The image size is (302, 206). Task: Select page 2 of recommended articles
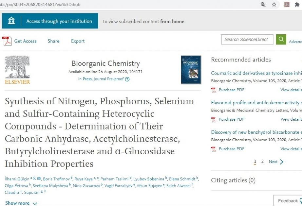262,162
